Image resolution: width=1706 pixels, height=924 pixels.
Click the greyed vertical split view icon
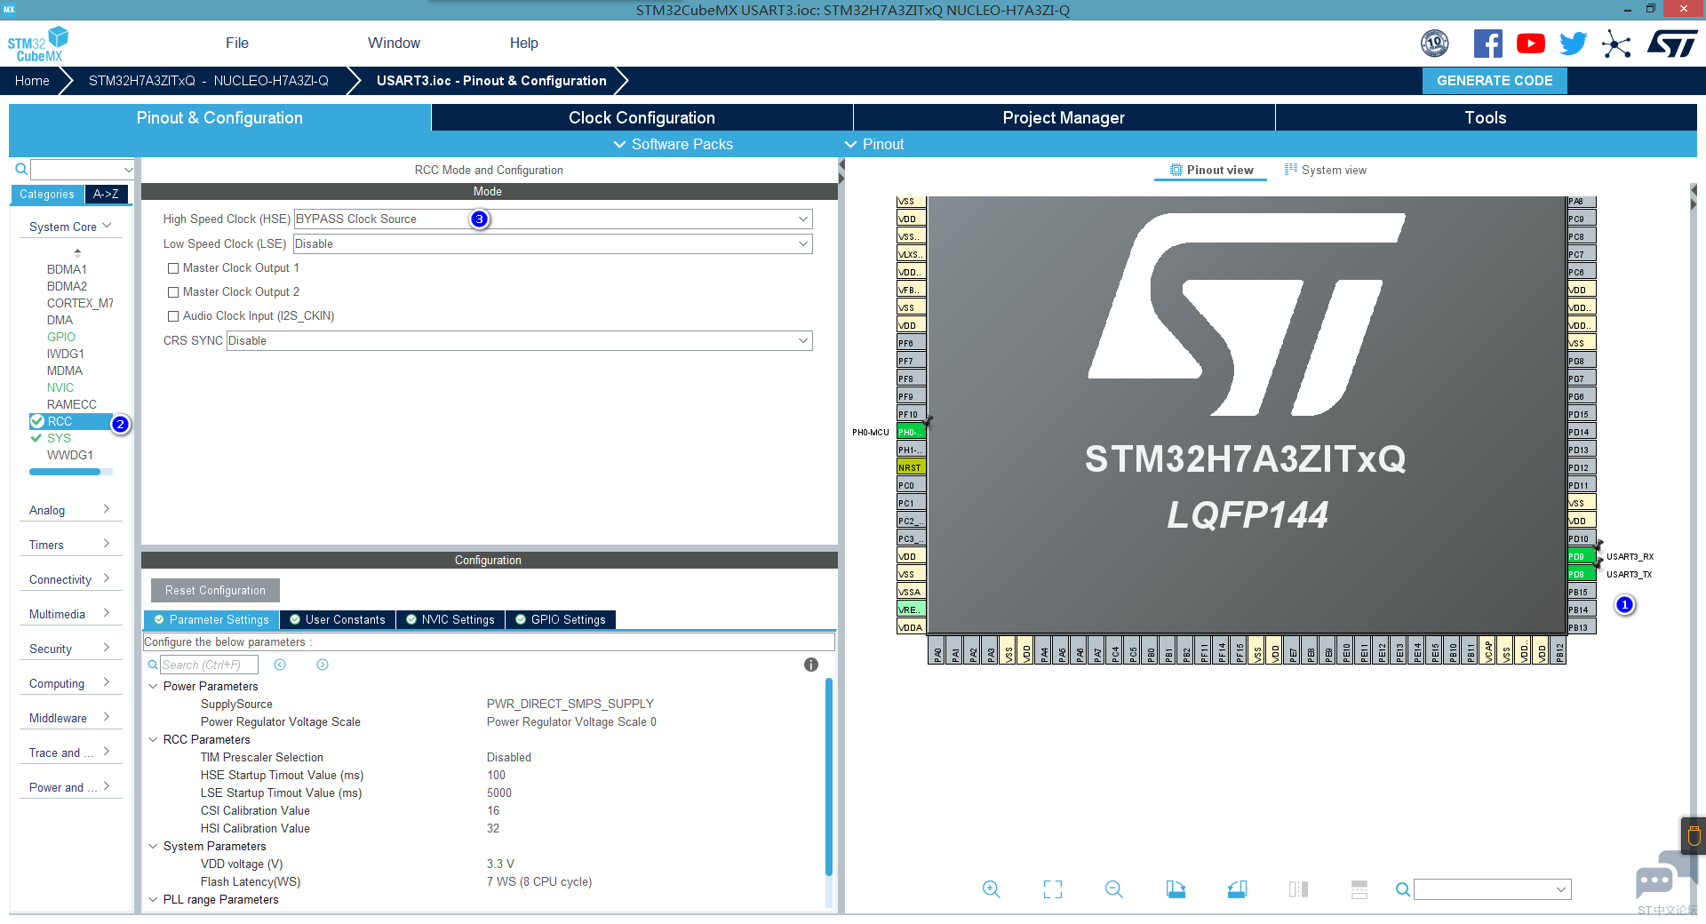pyautogui.click(x=1298, y=889)
